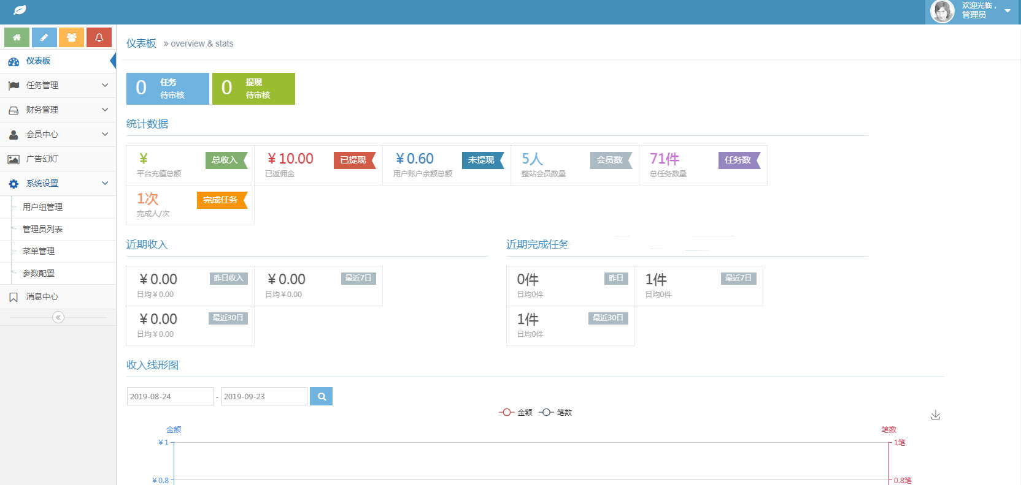Viewport: 1021px width, 485px height.
Task: Click the blue pencil edit icon button
Action: click(44, 37)
